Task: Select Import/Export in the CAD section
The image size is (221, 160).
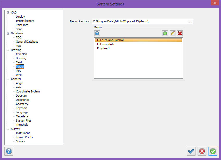Action: coord(25,21)
